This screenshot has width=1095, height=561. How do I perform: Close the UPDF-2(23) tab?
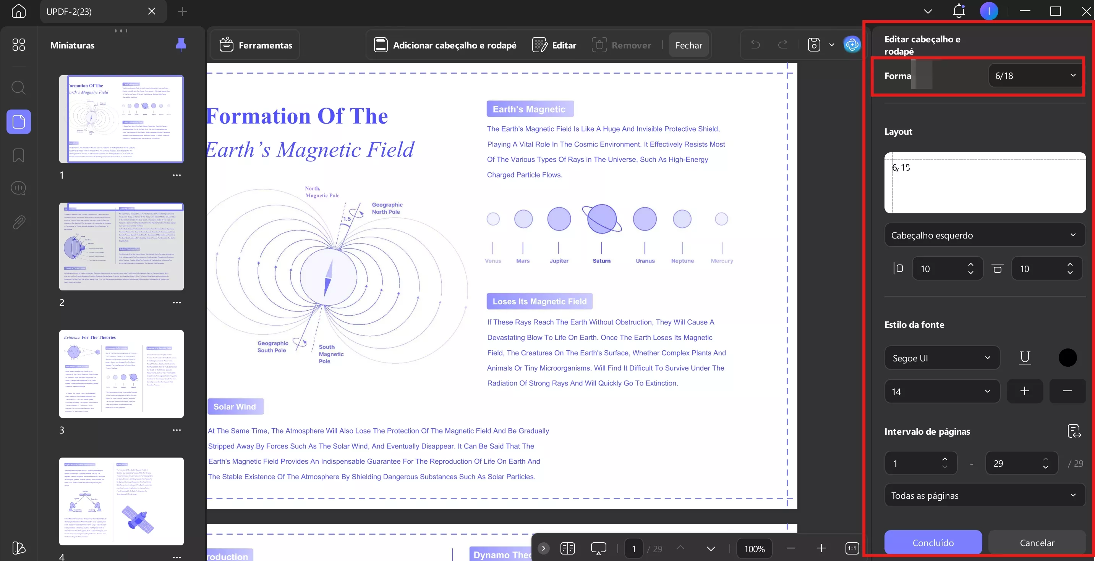pos(152,11)
